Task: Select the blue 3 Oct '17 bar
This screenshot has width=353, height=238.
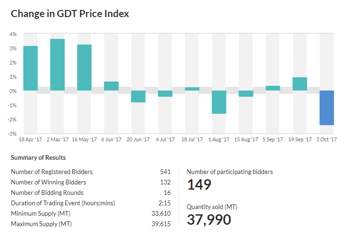Action: (327, 108)
